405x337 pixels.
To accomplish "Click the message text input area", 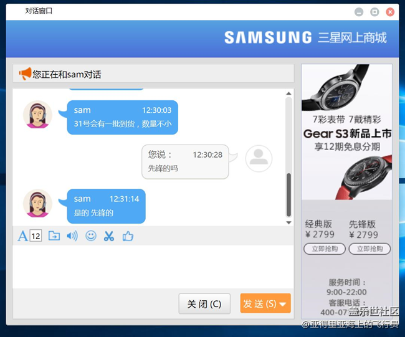I will [x=150, y=266].
